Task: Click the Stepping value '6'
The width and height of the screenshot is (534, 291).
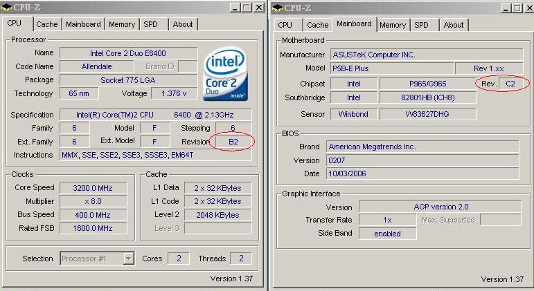Action: pos(233,128)
